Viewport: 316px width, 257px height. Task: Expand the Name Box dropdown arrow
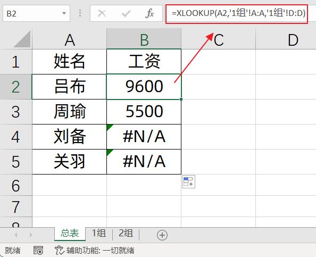click(64, 13)
